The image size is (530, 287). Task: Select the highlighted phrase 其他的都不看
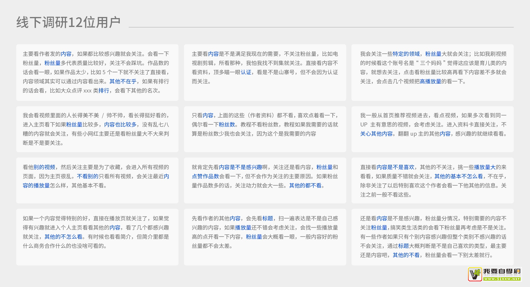305,186
